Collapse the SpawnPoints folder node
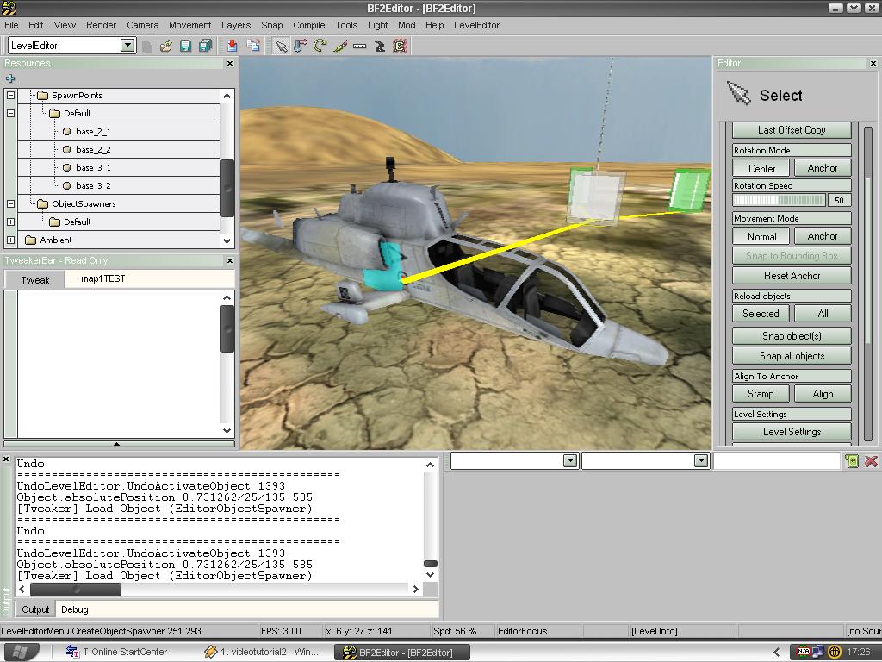The height and width of the screenshot is (662, 882). 11,96
